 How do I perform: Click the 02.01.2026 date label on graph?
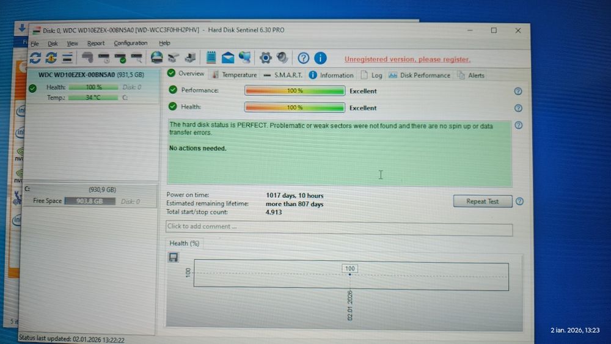click(x=349, y=306)
